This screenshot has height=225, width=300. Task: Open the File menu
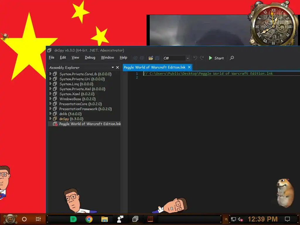(x=52, y=57)
